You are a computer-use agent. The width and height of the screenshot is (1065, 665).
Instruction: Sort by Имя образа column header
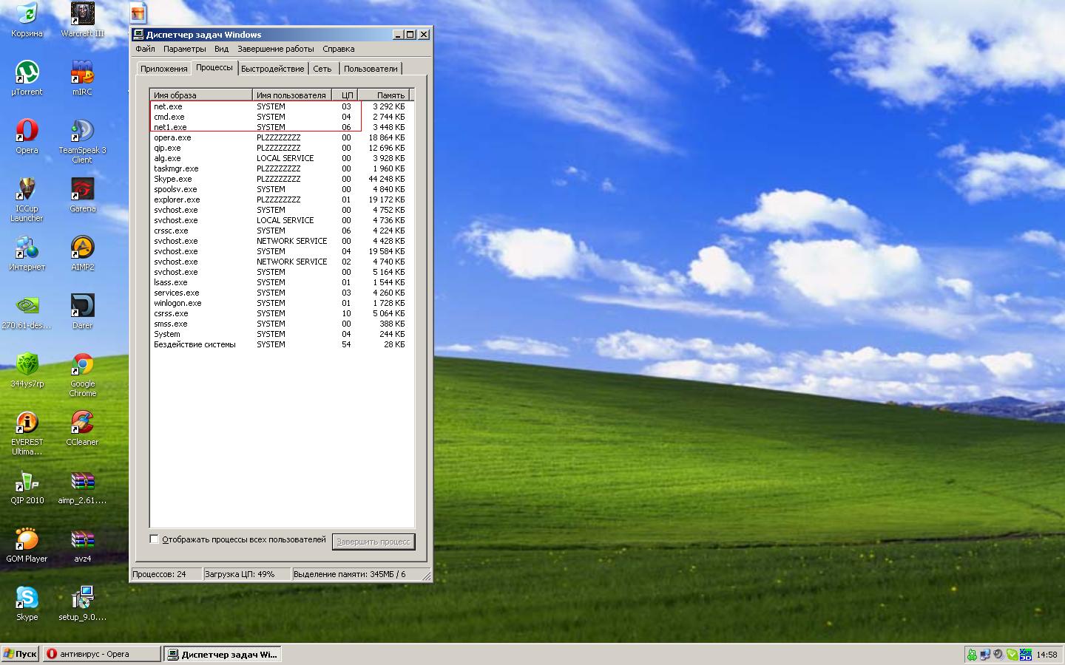[200, 95]
